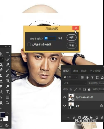The width and height of the screenshot is (104, 129).
Task: Select the Brush tool
Action: pyautogui.click(x=7, y=70)
